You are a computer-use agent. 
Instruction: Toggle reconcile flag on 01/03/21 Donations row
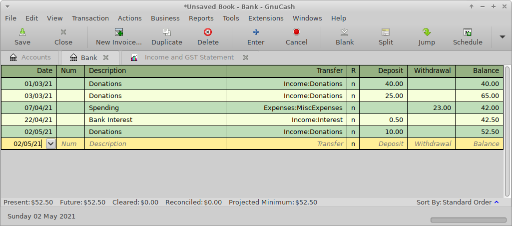(353, 83)
